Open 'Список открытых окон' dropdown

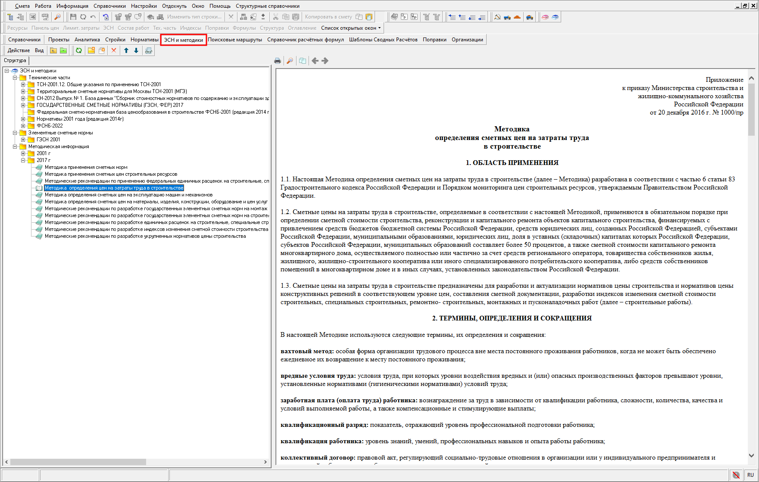coord(351,28)
